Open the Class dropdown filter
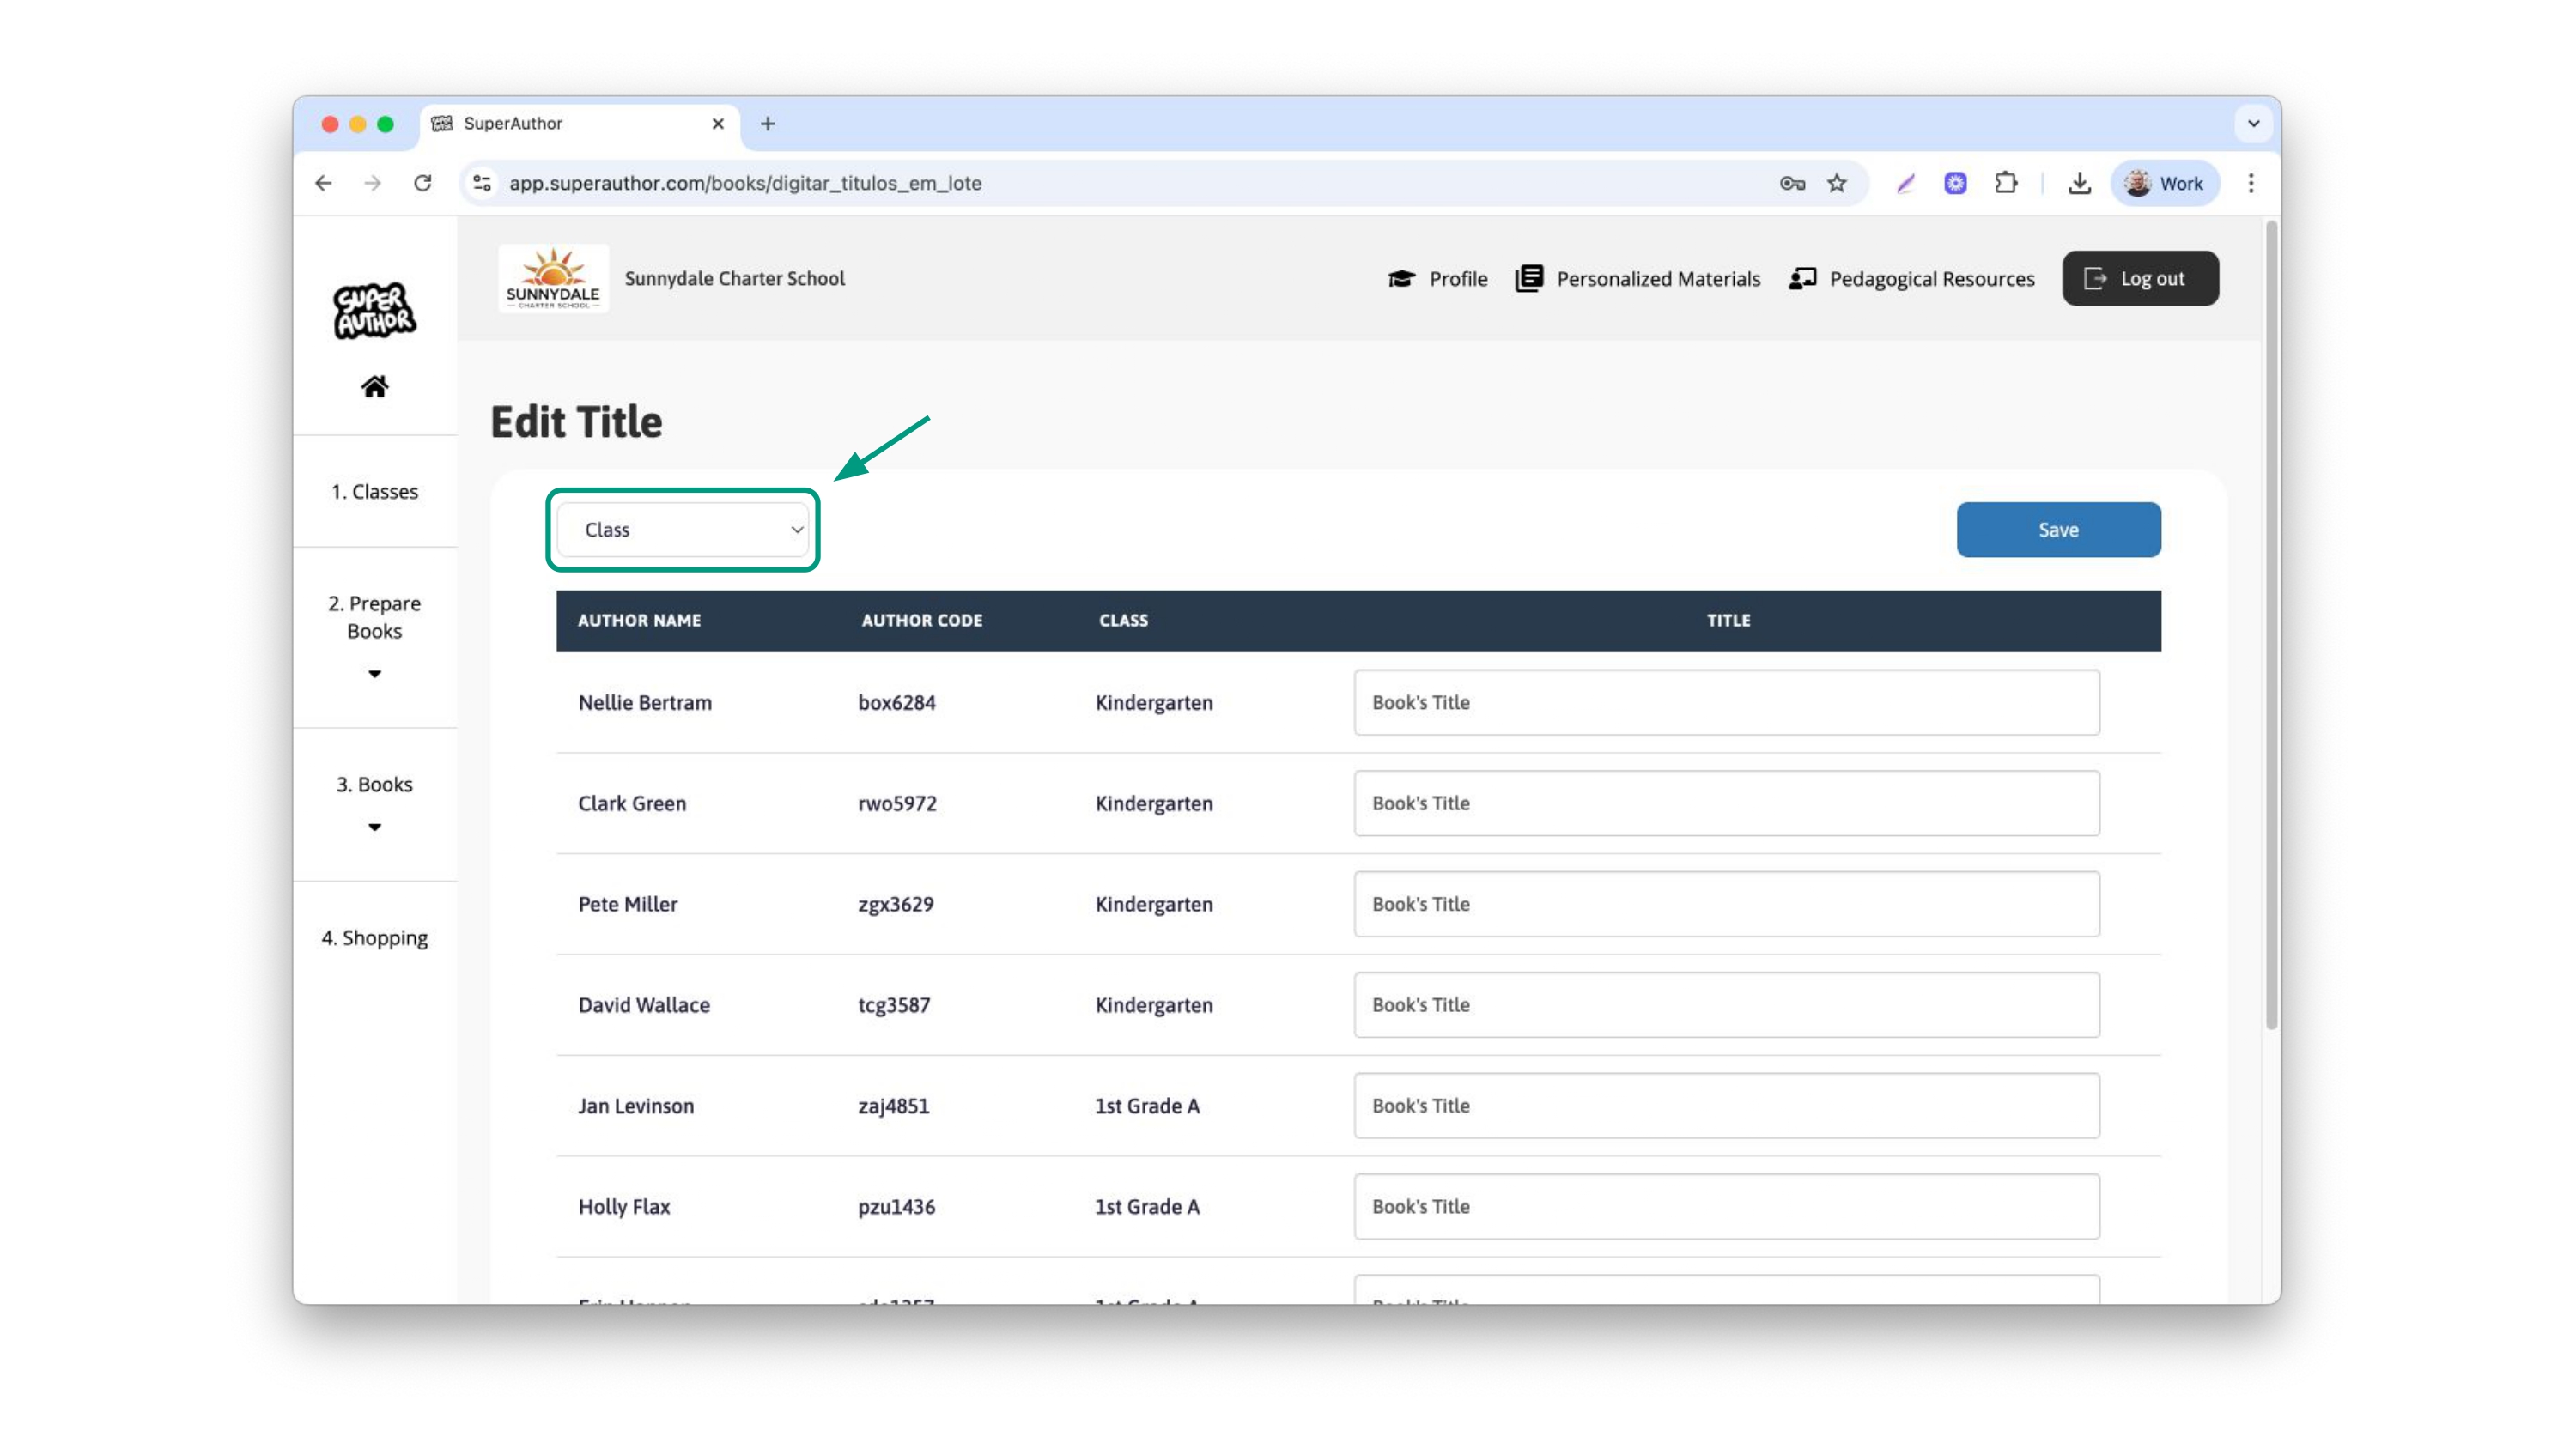Viewport: 2576px width, 1449px height. 683,530
